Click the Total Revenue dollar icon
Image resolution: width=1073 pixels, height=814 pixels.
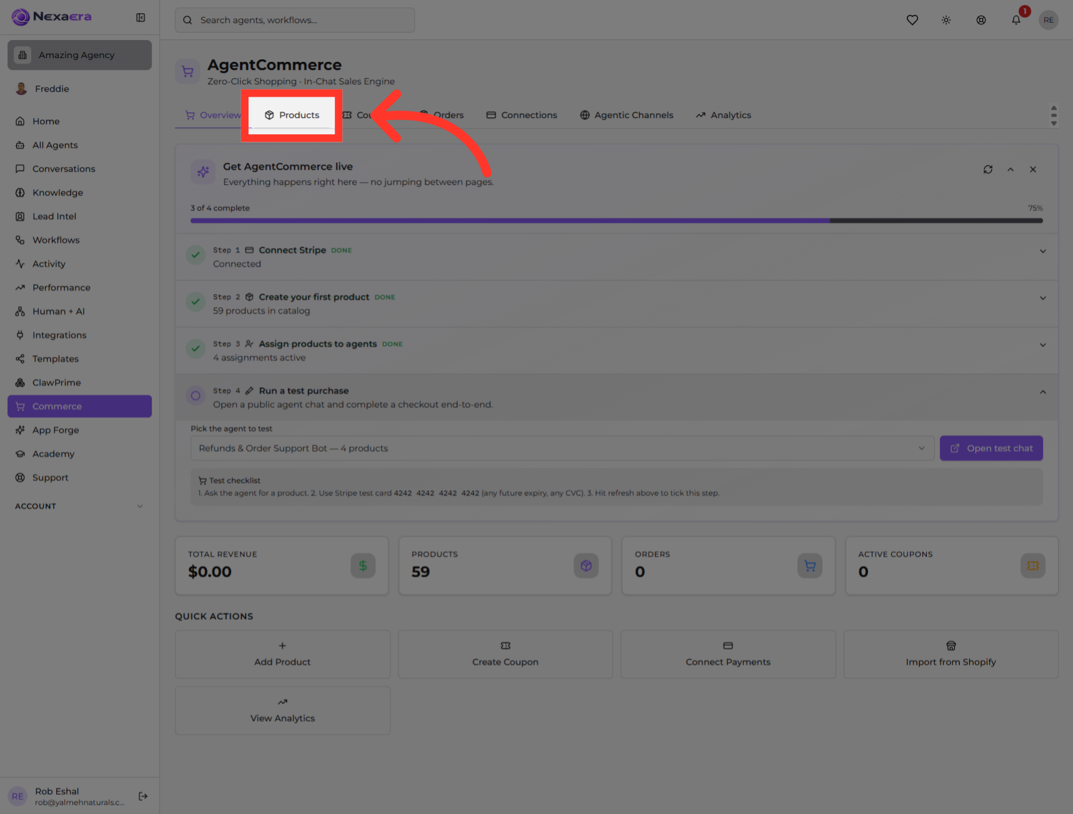coord(363,566)
